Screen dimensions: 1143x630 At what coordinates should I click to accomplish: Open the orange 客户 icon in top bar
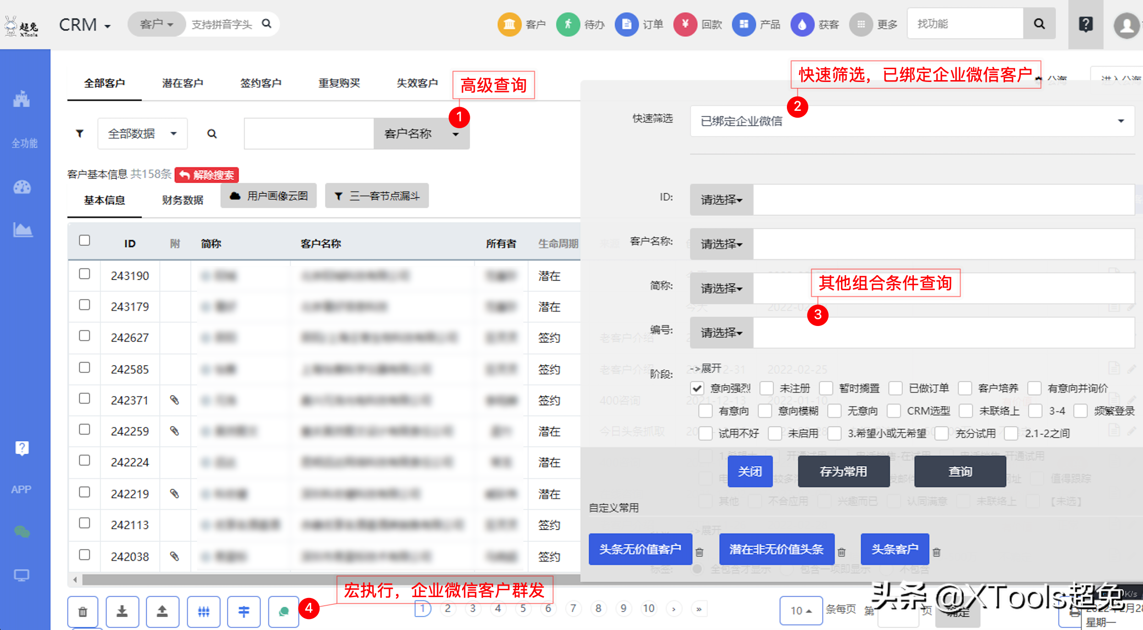(509, 24)
